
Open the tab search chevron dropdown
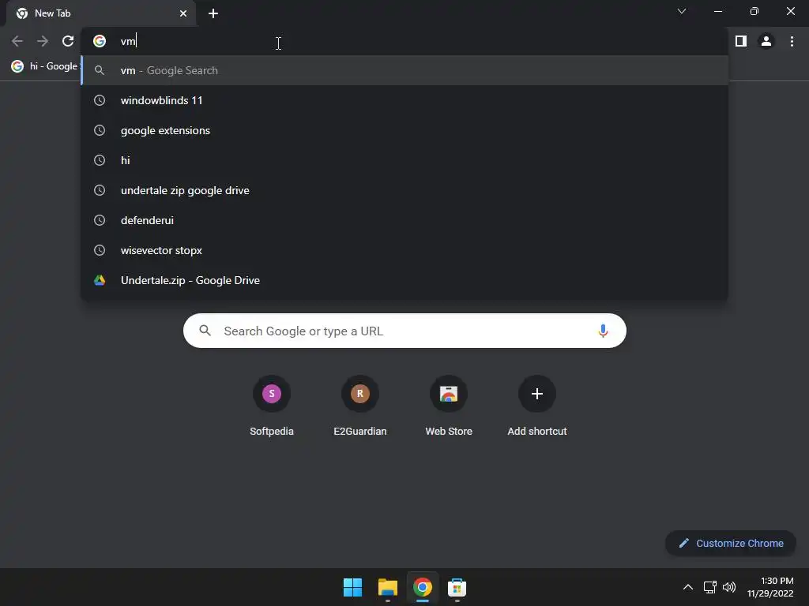coord(682,11)
